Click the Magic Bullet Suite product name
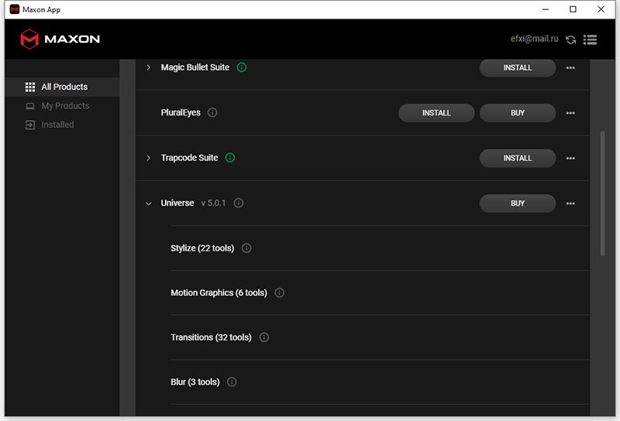This screenshot has height=421, width=620. tap(195, 67)
